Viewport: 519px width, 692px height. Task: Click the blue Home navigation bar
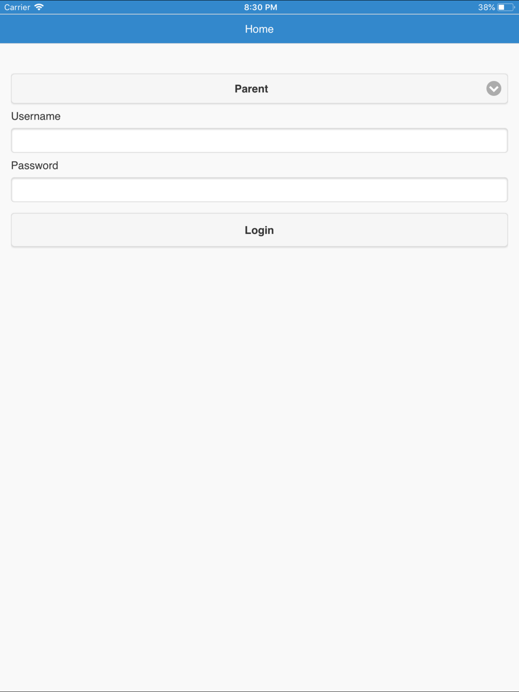(x=259, y=29)
